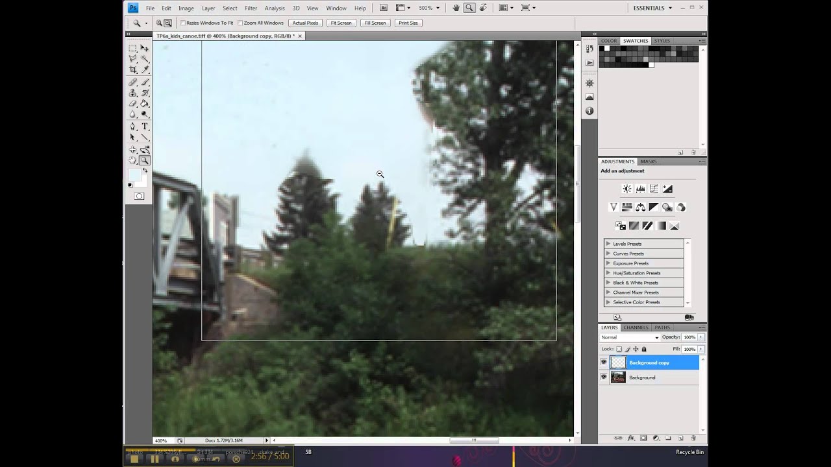Click the Fit Screen button
831x467 pixels.
[341, 23]
